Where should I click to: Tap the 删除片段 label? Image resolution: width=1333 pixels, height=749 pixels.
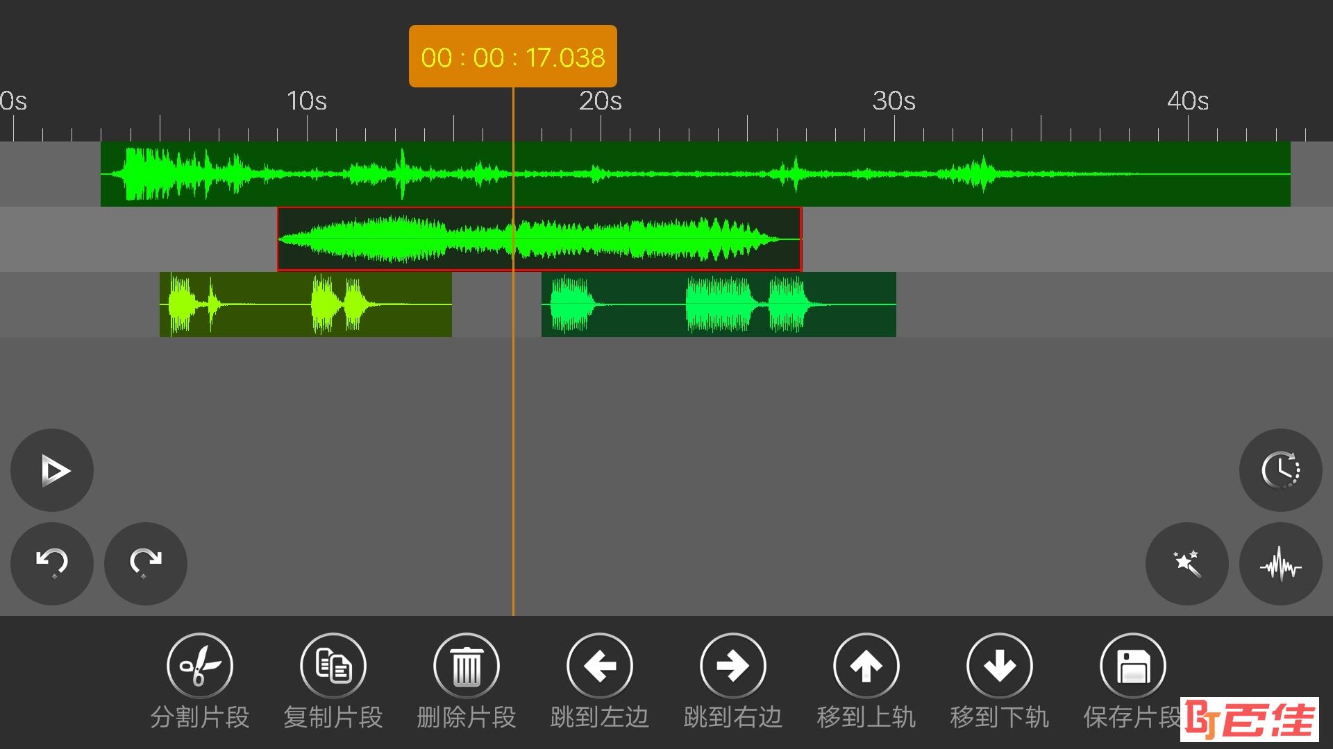pos(467,717)
